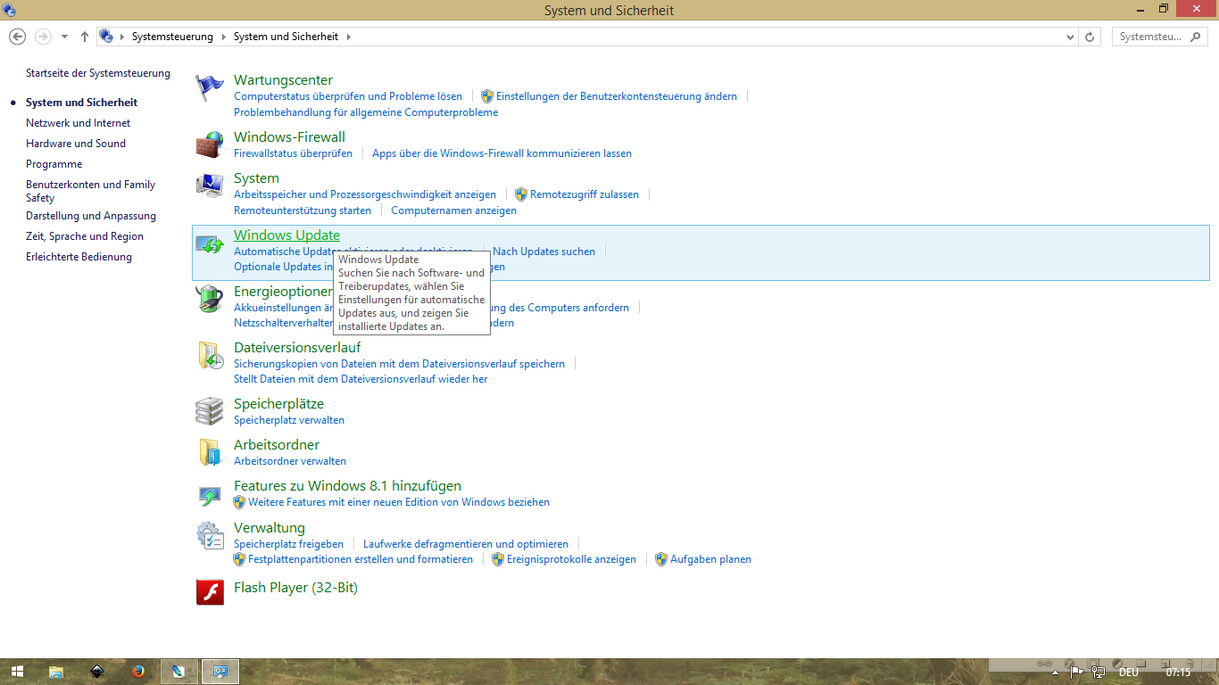Click Sicherungskopien von Dateien speichern link
The height and width of the screenshot is (685, 1219).
point(399,364)
